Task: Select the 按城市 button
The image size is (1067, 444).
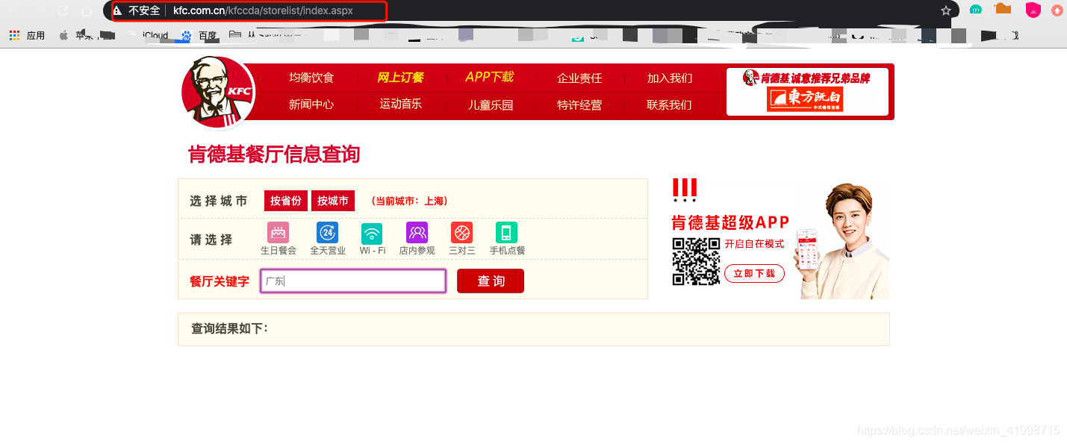Action: pos(333,201)
